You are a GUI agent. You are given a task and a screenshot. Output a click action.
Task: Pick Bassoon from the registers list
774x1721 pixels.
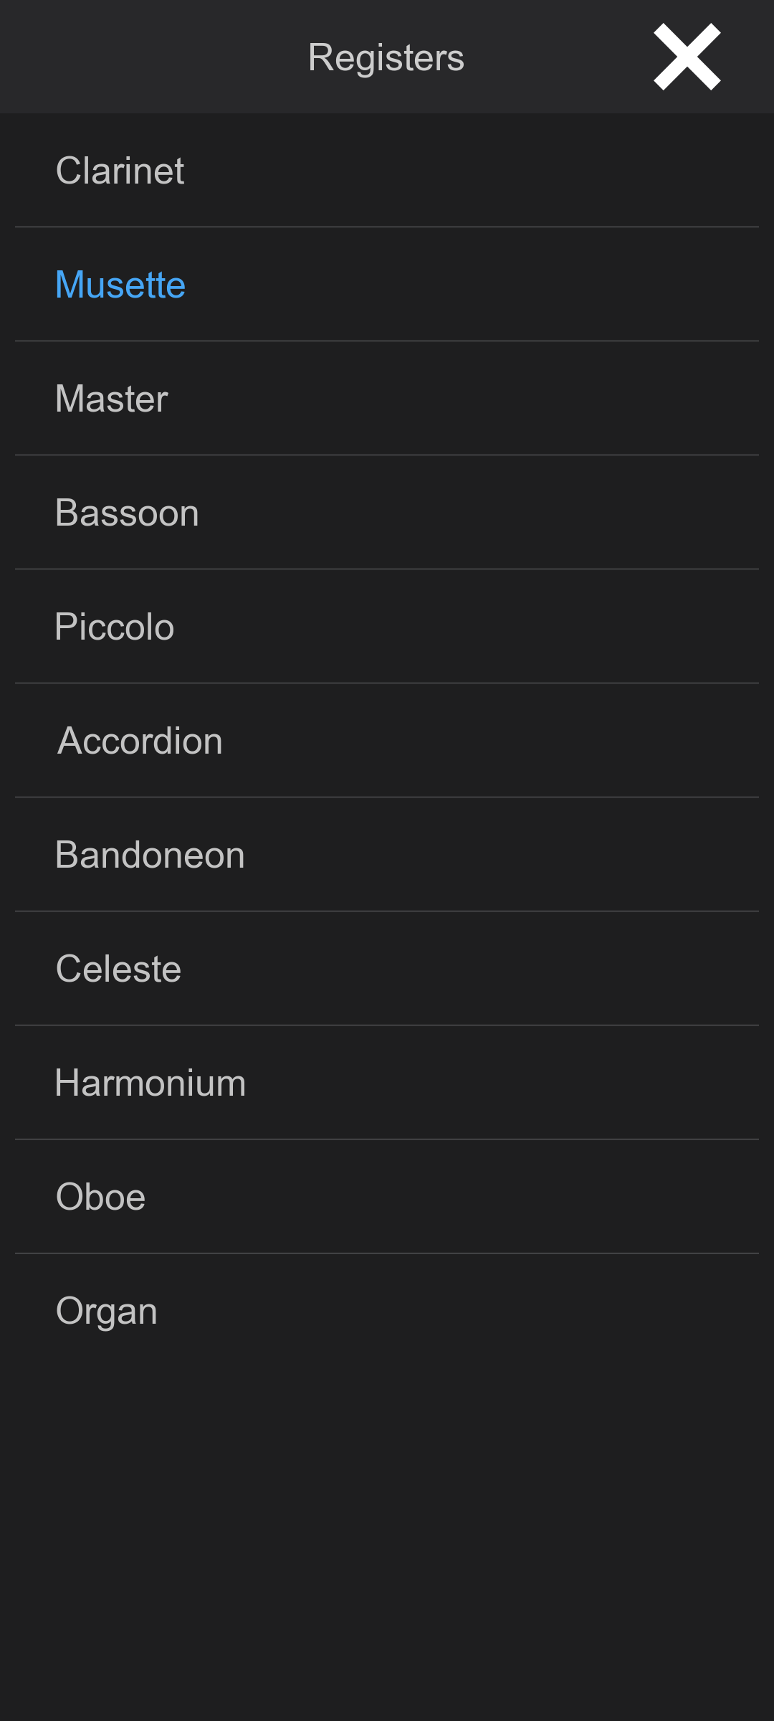(127, 513)
